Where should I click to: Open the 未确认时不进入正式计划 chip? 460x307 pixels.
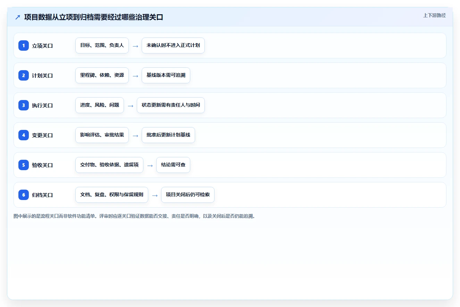coord(173,45)
